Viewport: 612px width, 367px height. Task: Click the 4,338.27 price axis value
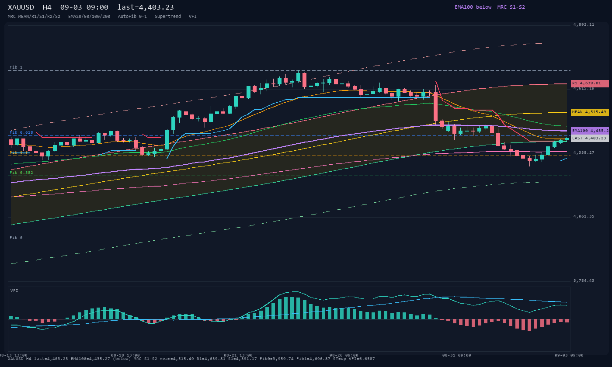tap(584, 152)
